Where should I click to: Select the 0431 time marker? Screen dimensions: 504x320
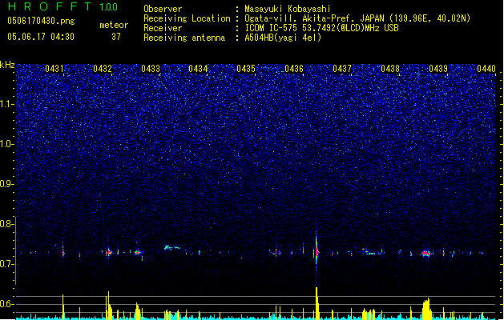(x=54, y=69)
